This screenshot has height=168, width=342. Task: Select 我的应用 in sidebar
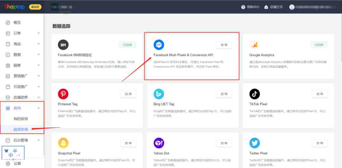(x=21, y=119)
